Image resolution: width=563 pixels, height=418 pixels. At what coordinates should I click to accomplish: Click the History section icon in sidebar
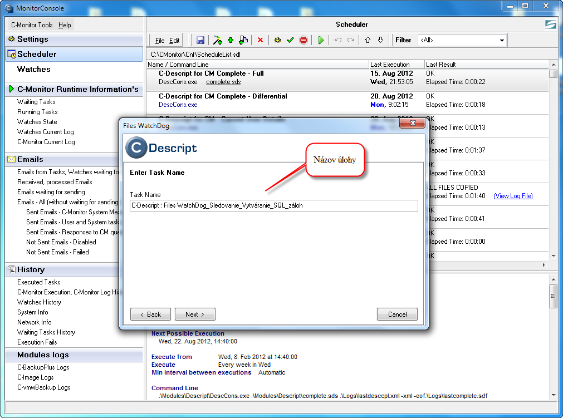[12, 269]
